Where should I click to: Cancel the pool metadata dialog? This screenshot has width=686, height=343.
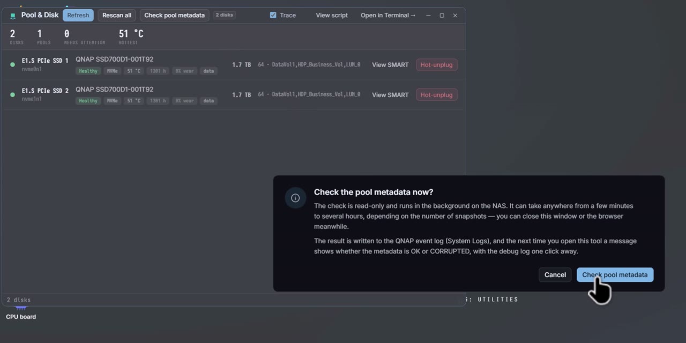pyautogui.click(x=555, y=275)
